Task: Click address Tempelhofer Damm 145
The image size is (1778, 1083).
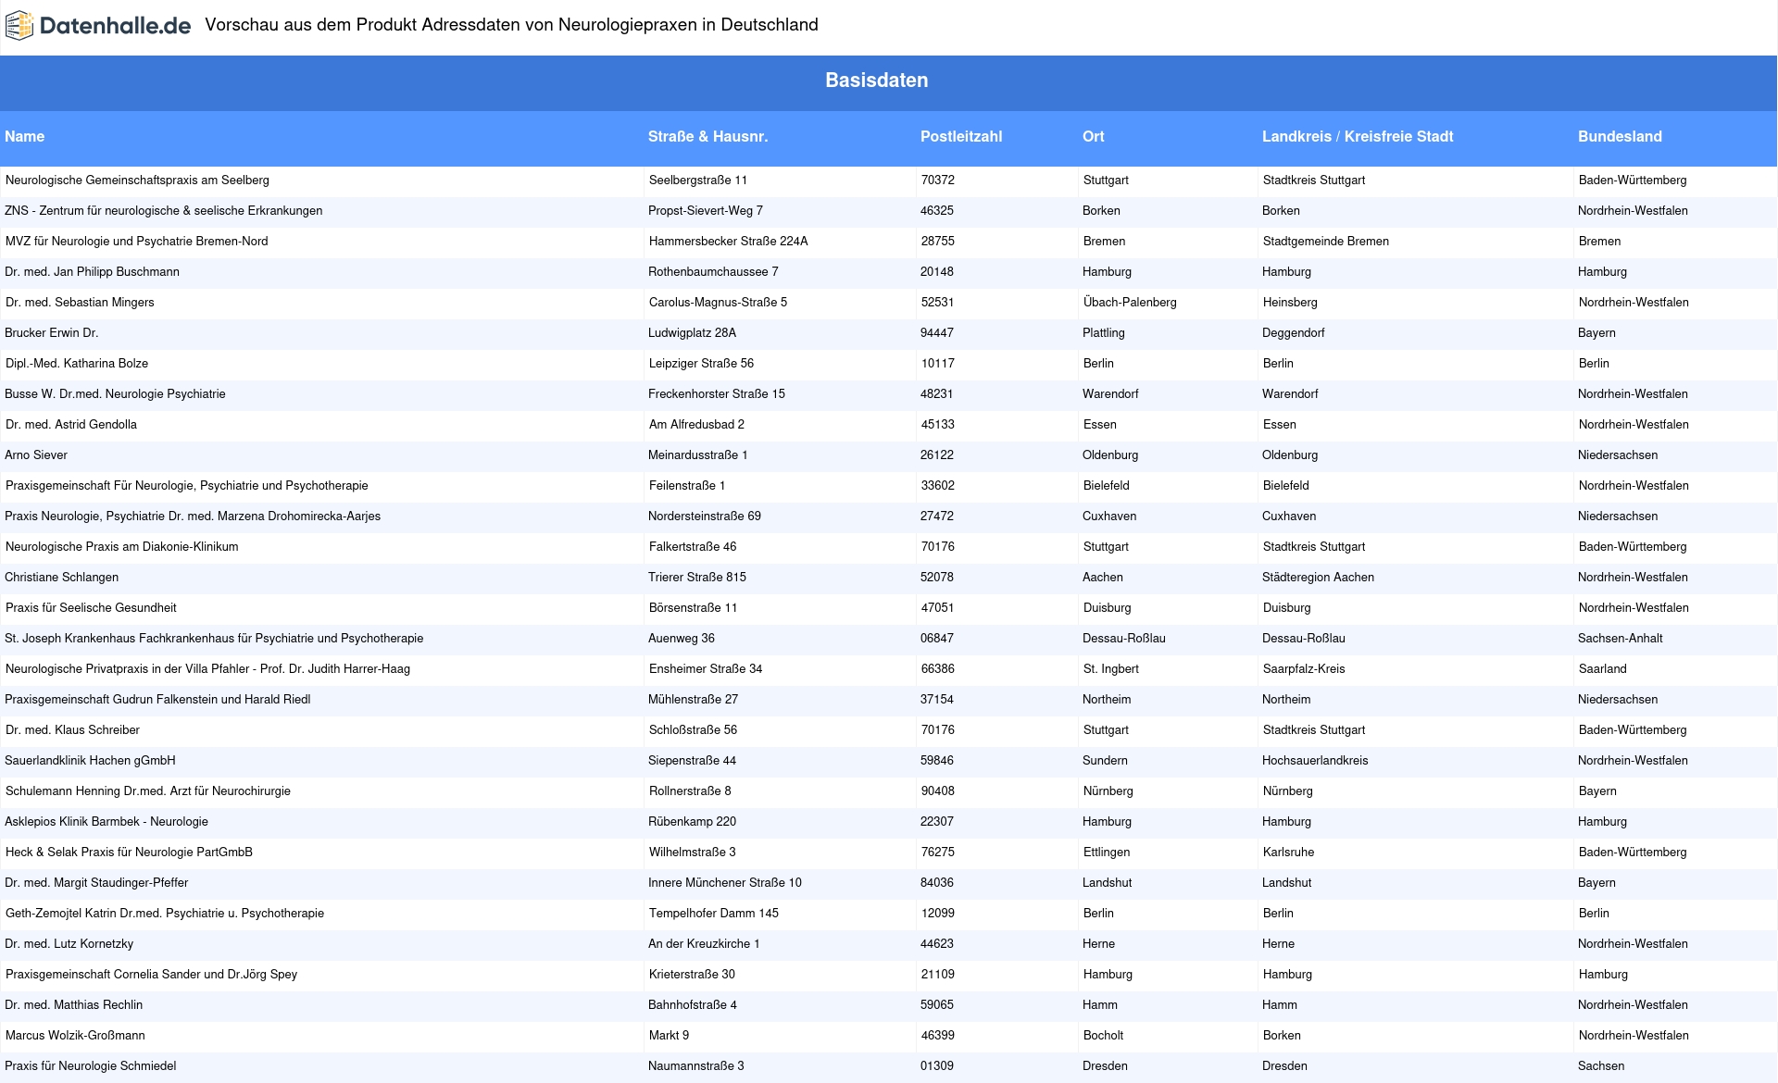Action: click(x=714, y=914)
